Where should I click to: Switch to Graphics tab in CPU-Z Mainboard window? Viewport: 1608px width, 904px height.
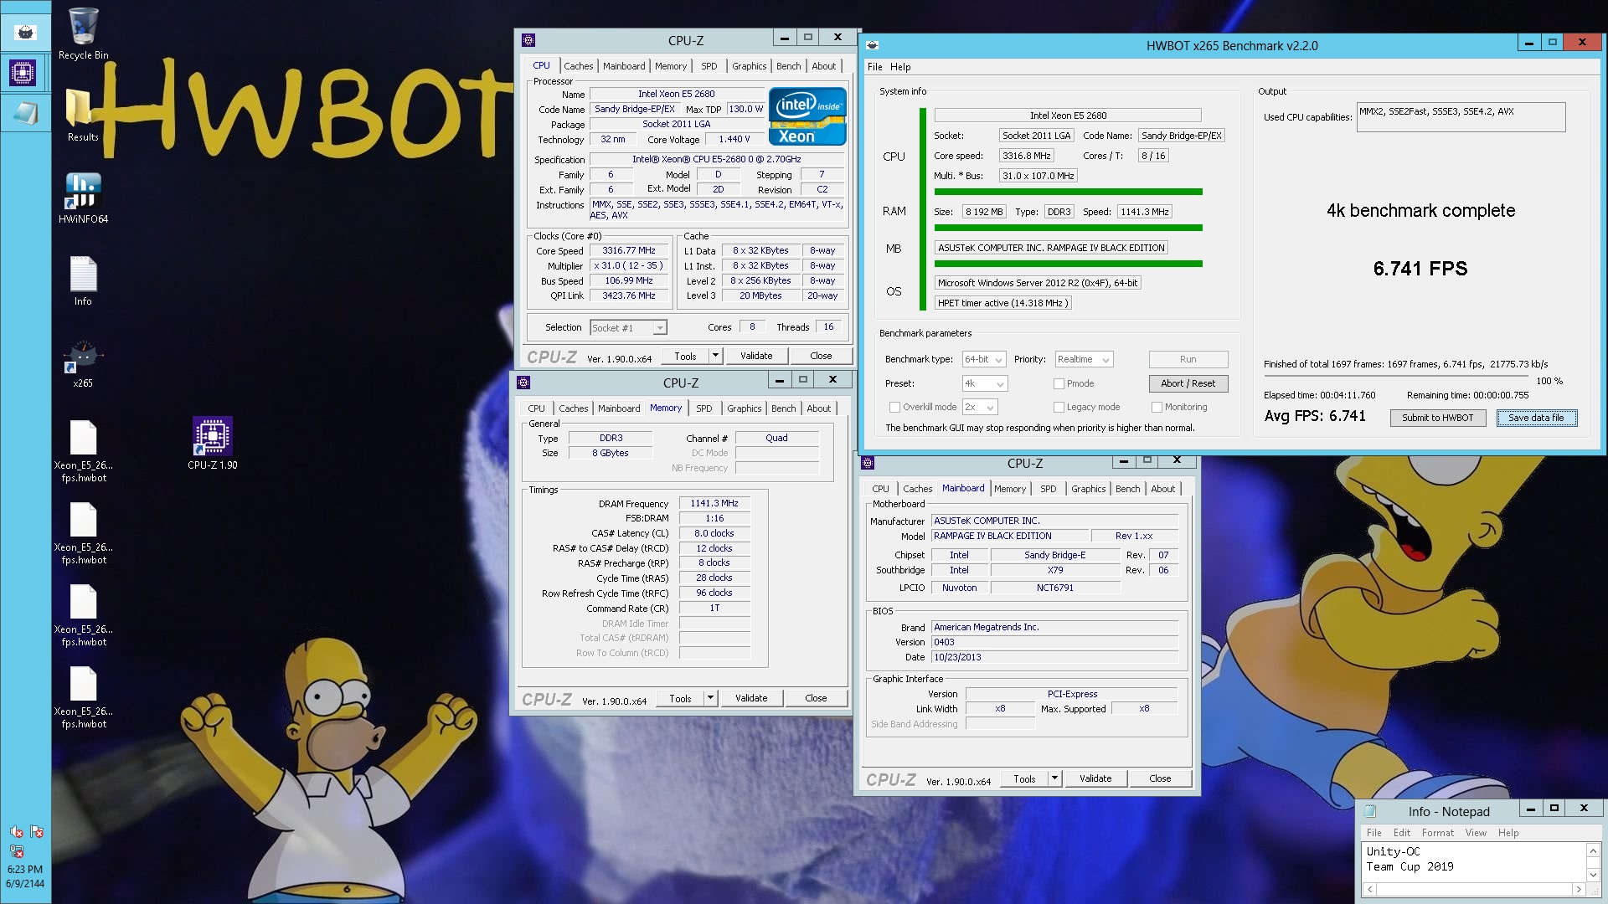(1088, 489)
